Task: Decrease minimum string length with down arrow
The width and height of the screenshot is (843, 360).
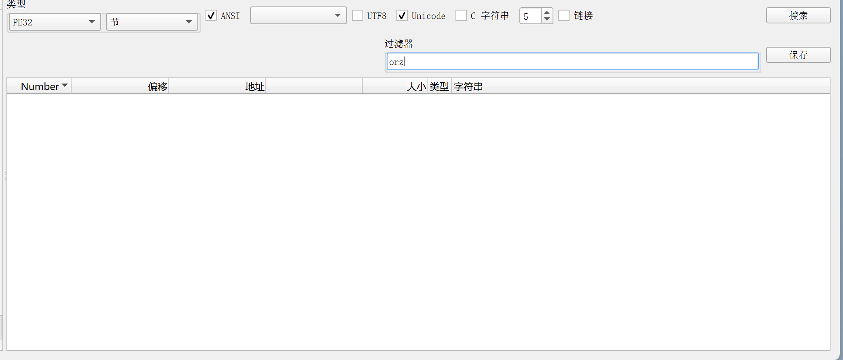Action: 547,19
